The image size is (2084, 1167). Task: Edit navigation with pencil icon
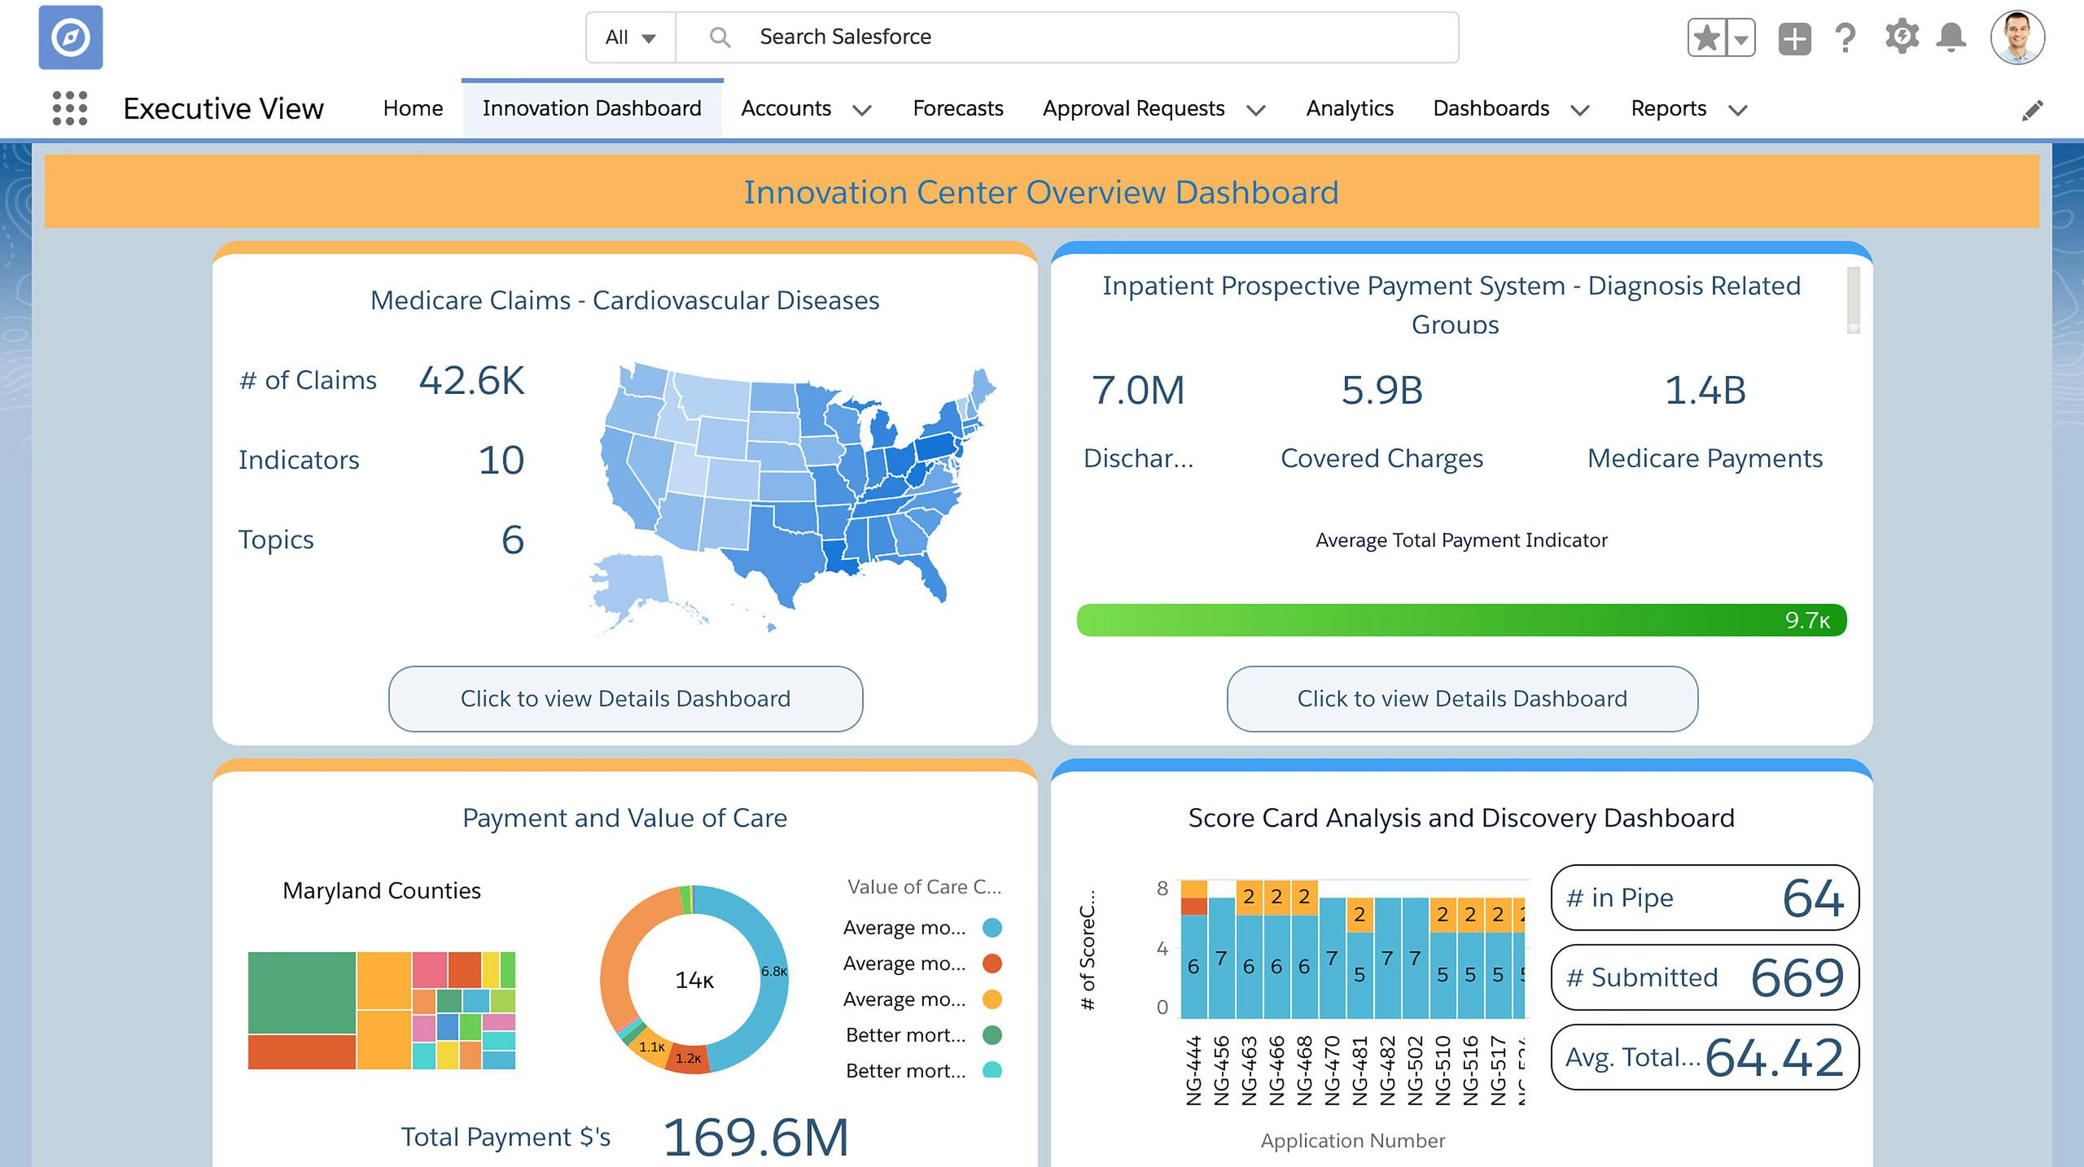[2032, 110]
